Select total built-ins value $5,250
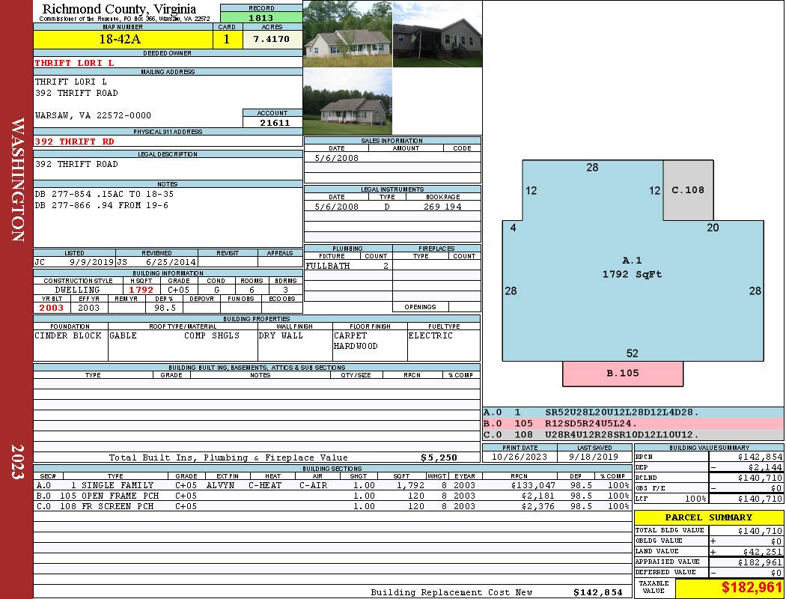The height and width of the screenshot is (599, 786). click(439, 457)
